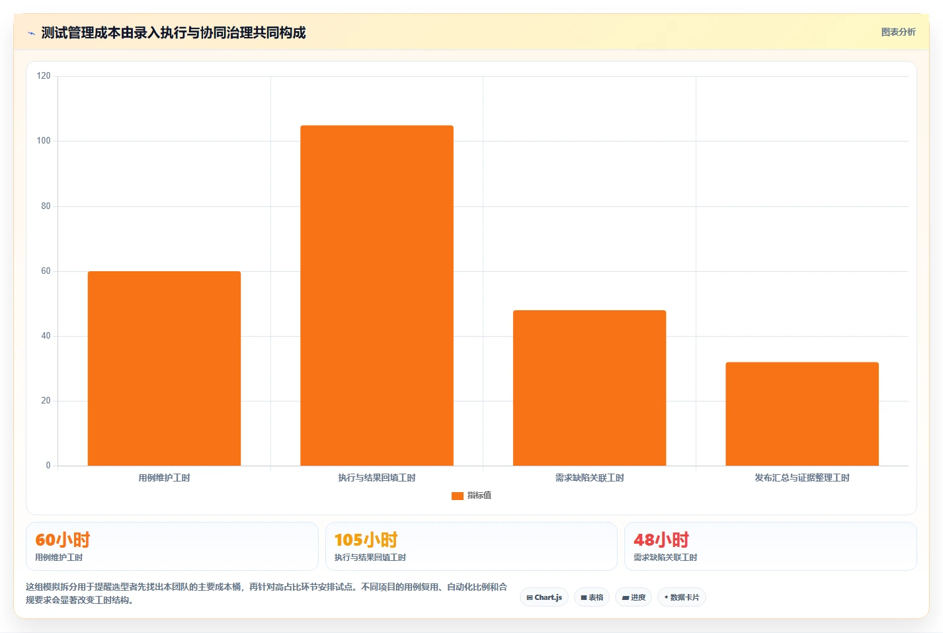
Task: Click the Chart.js tag chip
Action: tap(544, 597)
